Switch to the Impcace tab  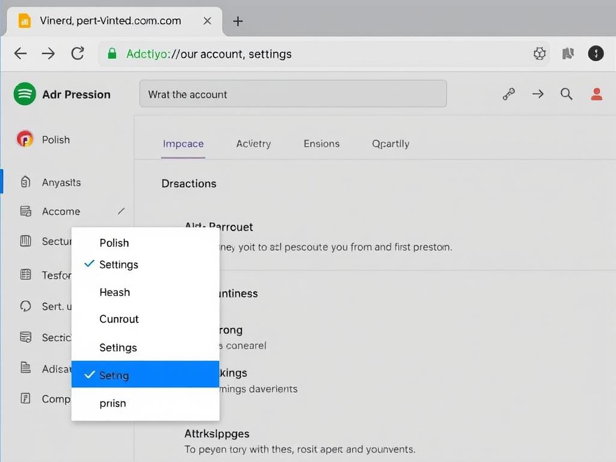183,144
